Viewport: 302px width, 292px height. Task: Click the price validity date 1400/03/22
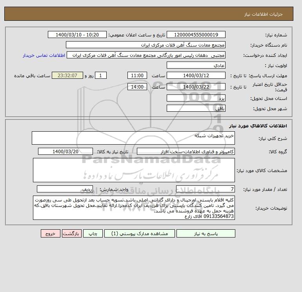[x=196, y=87]
